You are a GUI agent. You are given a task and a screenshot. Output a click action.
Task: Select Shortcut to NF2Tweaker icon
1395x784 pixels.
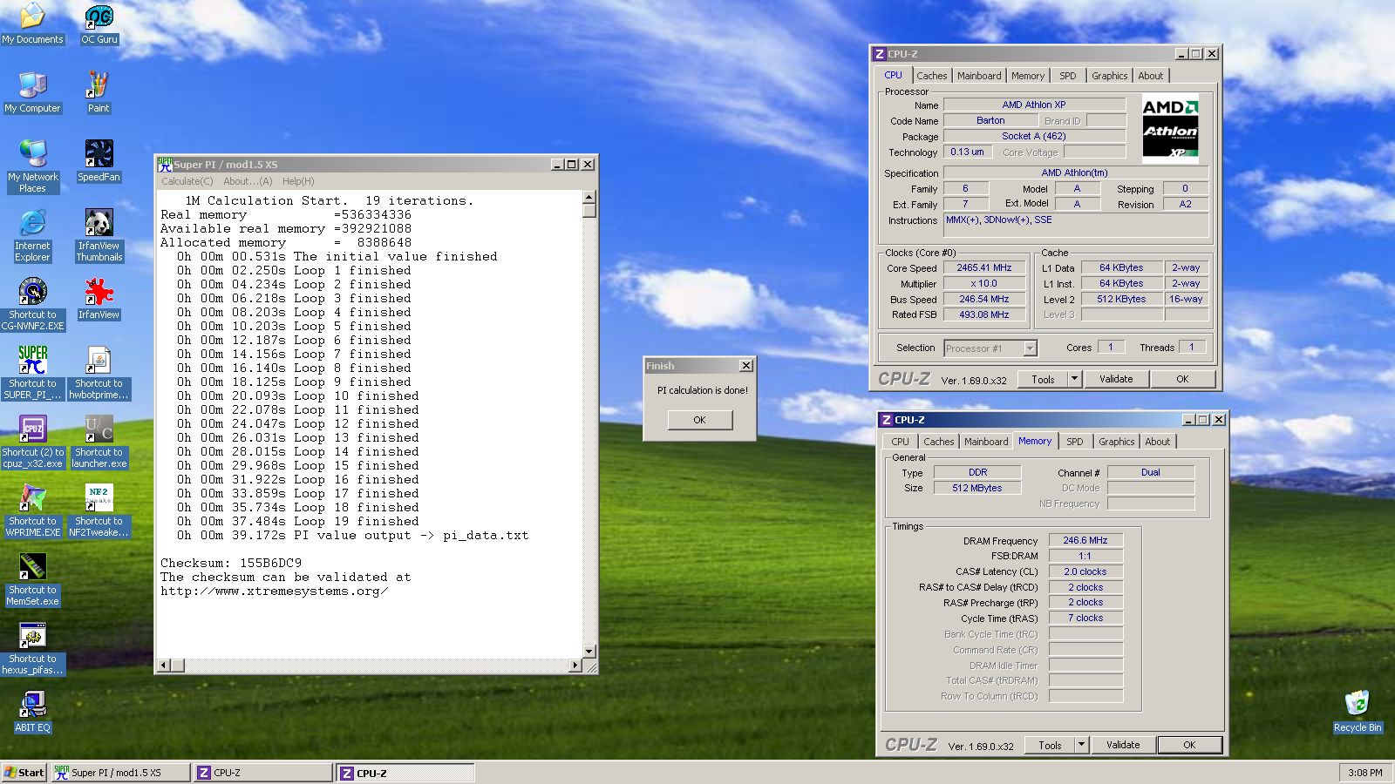(x=99, y=511)
